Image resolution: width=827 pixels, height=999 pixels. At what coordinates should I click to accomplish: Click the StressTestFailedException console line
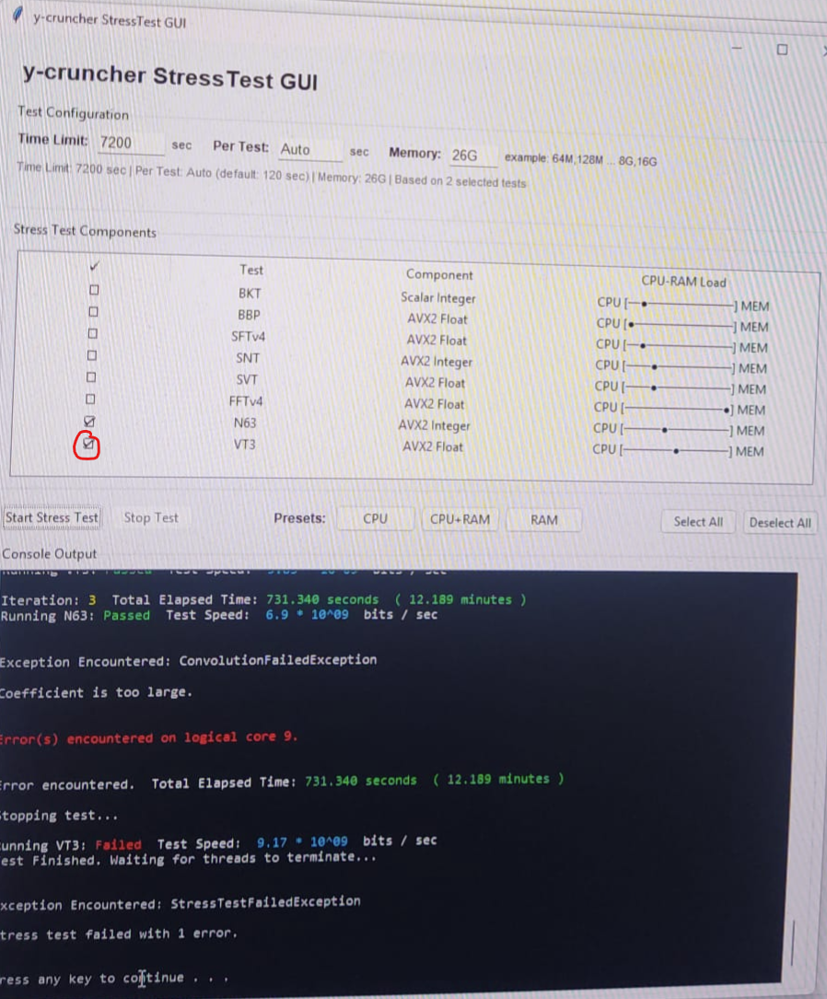[x=181, y=903]
